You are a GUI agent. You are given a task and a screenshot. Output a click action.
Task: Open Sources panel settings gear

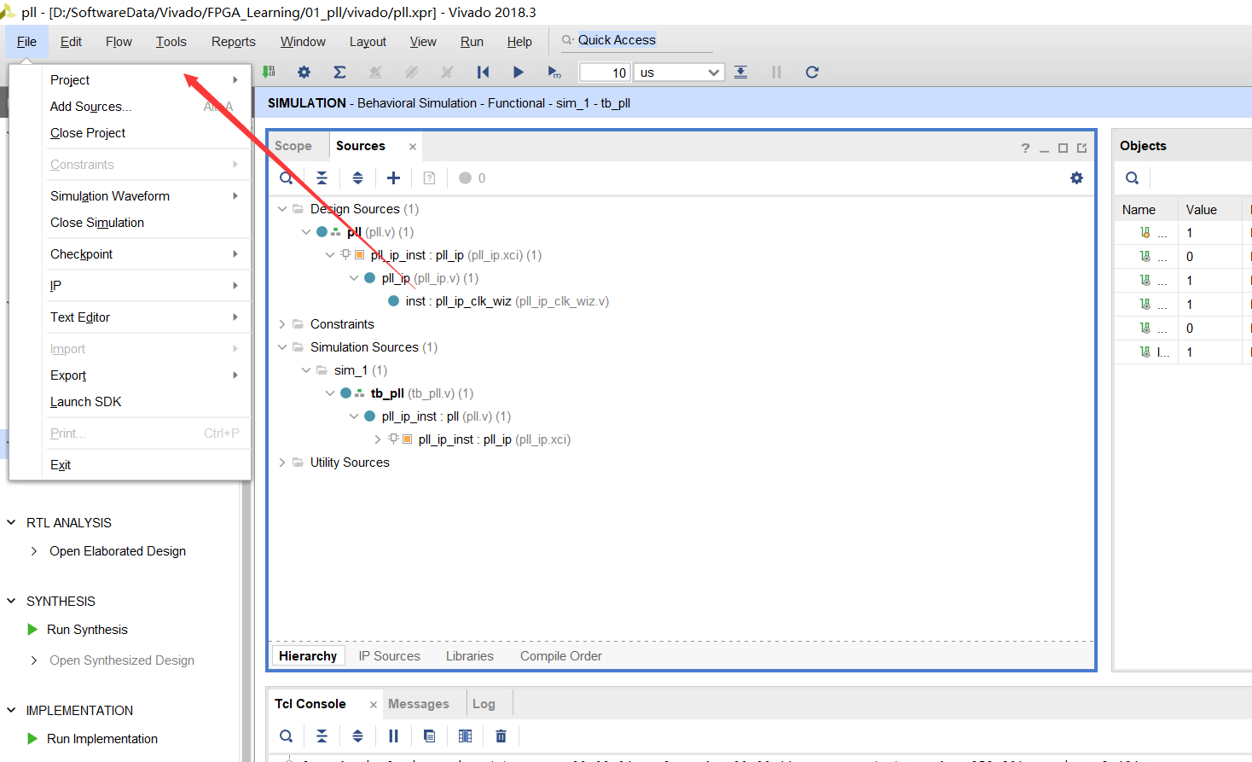pyautogui.click(x=1076, y=178)
